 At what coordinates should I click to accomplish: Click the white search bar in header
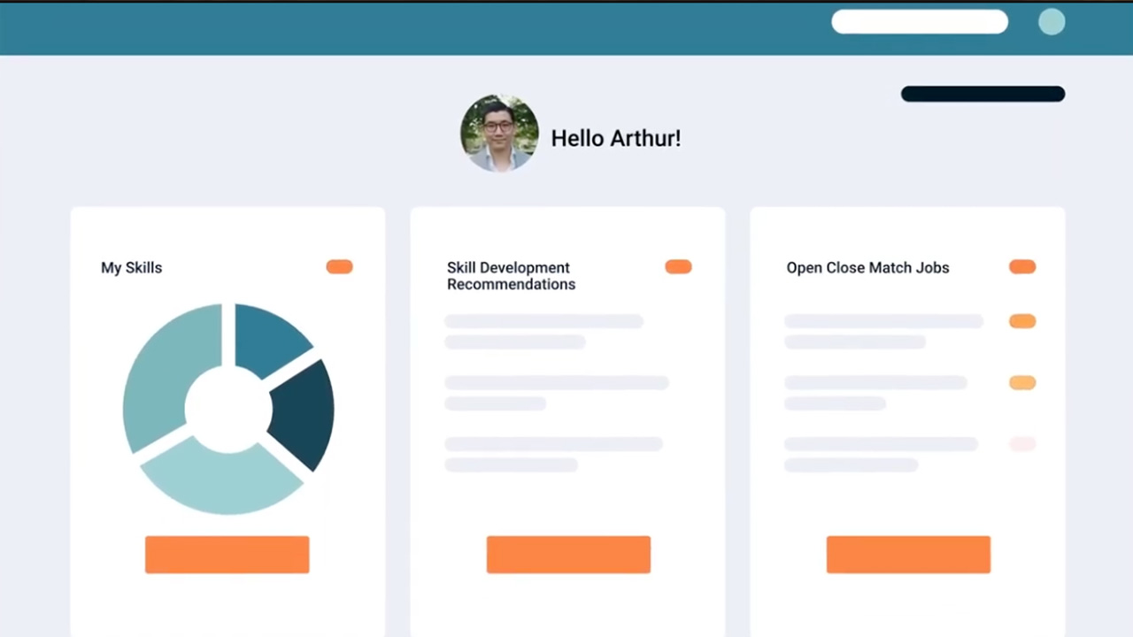(920, 22)
